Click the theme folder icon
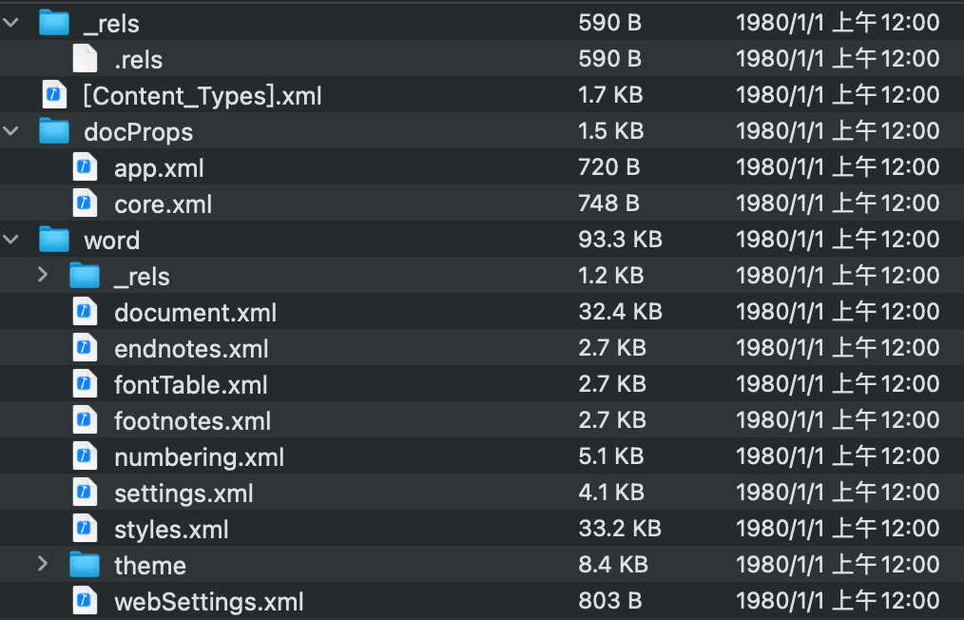 85,565
